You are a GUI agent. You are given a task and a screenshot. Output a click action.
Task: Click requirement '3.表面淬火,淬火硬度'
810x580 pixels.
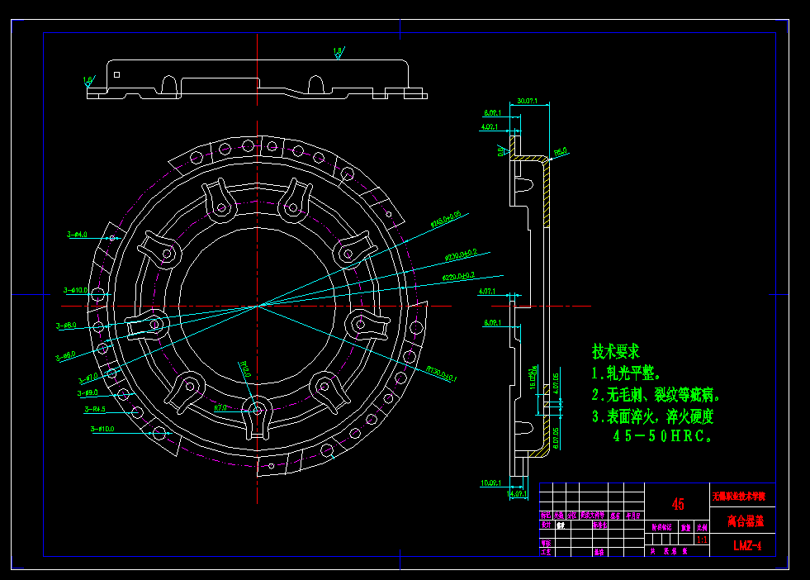pyautogui.click(x=653, y=416)
